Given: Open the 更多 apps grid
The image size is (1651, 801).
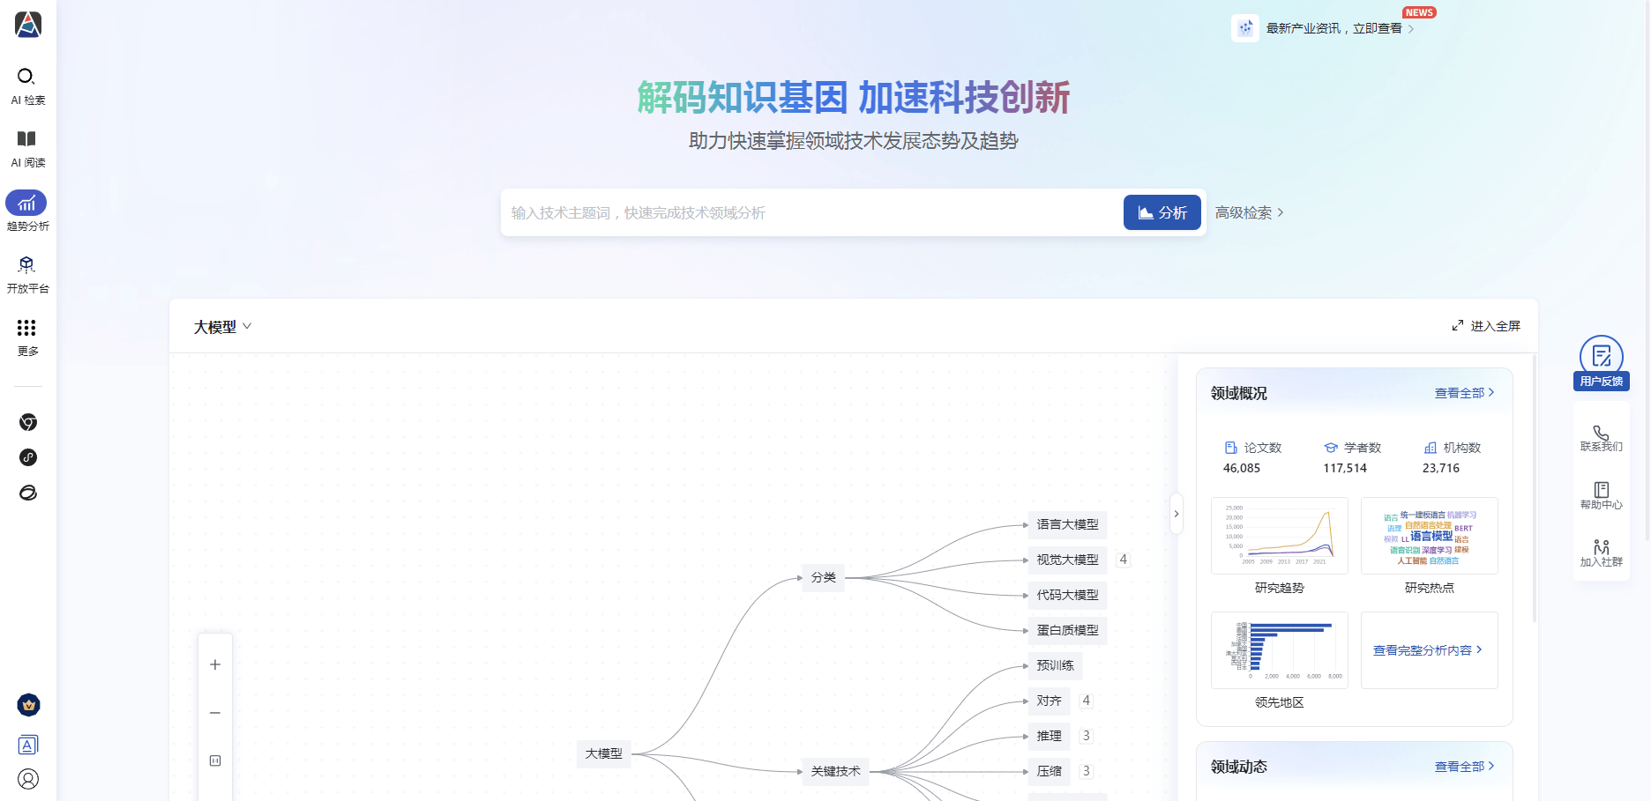Looking at the screenshot, I should click(x=27, y=337).
